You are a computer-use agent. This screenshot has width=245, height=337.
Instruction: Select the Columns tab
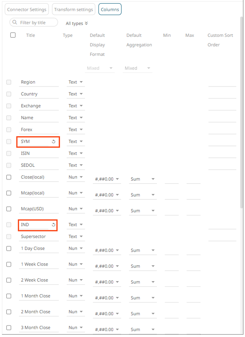110,10
